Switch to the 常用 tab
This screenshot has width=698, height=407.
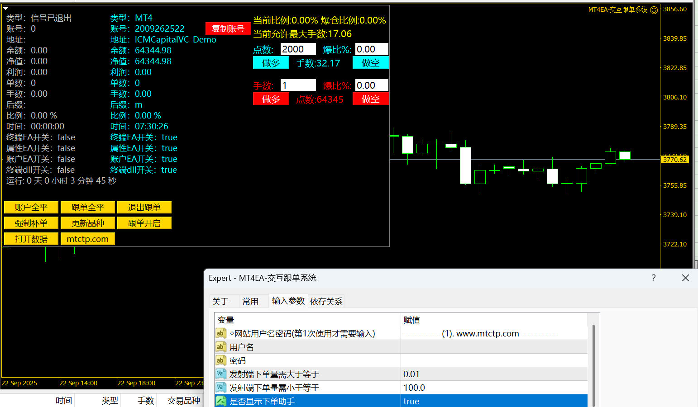[x=250, y=301]
